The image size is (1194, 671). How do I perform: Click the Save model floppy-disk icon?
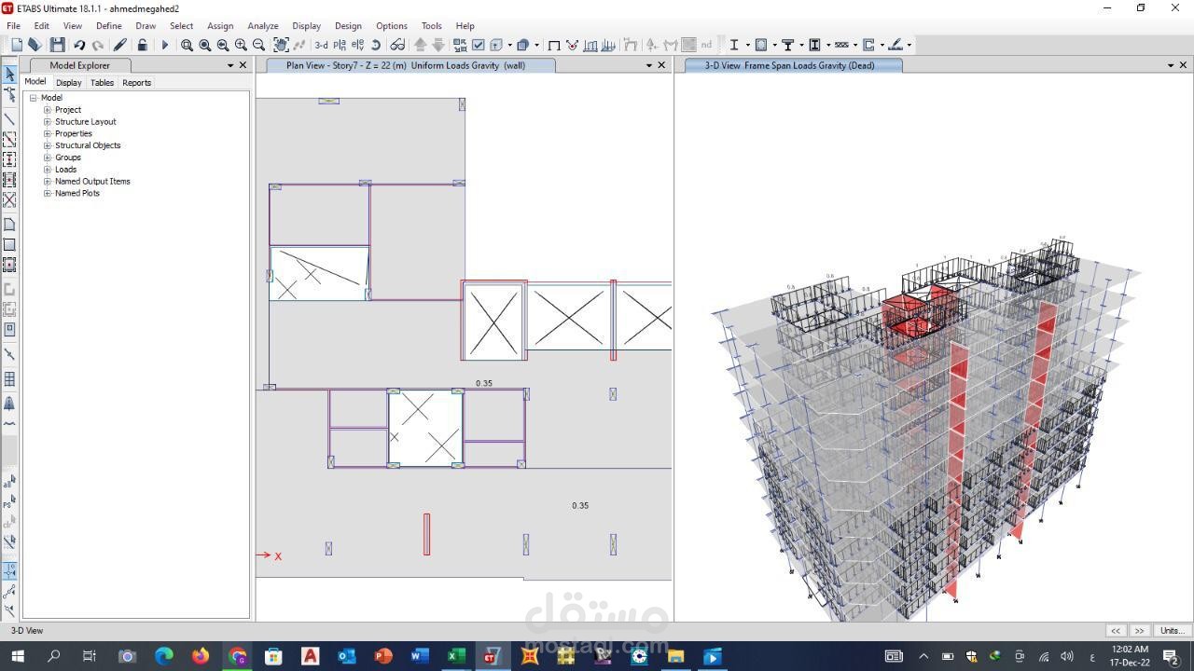tap(57, 45)
